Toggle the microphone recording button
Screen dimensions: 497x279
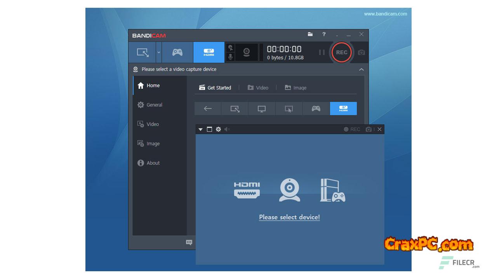coord(231,57)
